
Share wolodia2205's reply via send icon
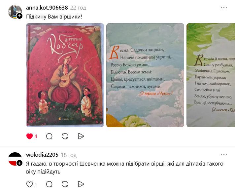81,184
